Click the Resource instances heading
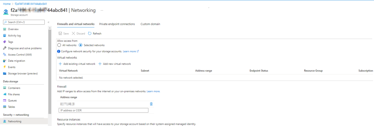Viewport: 374px width, 126px height. (69, 119)
